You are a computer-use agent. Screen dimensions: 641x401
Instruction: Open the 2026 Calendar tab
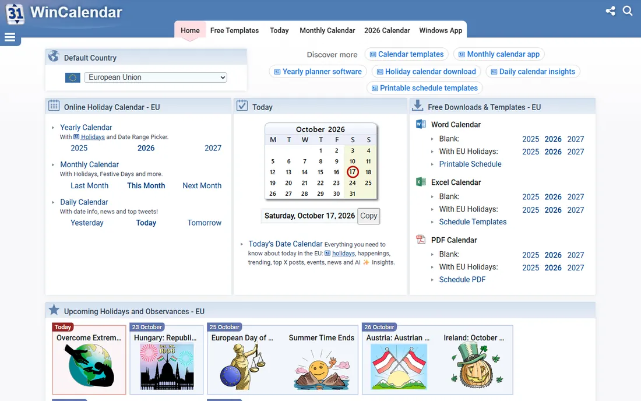(387, 30)
